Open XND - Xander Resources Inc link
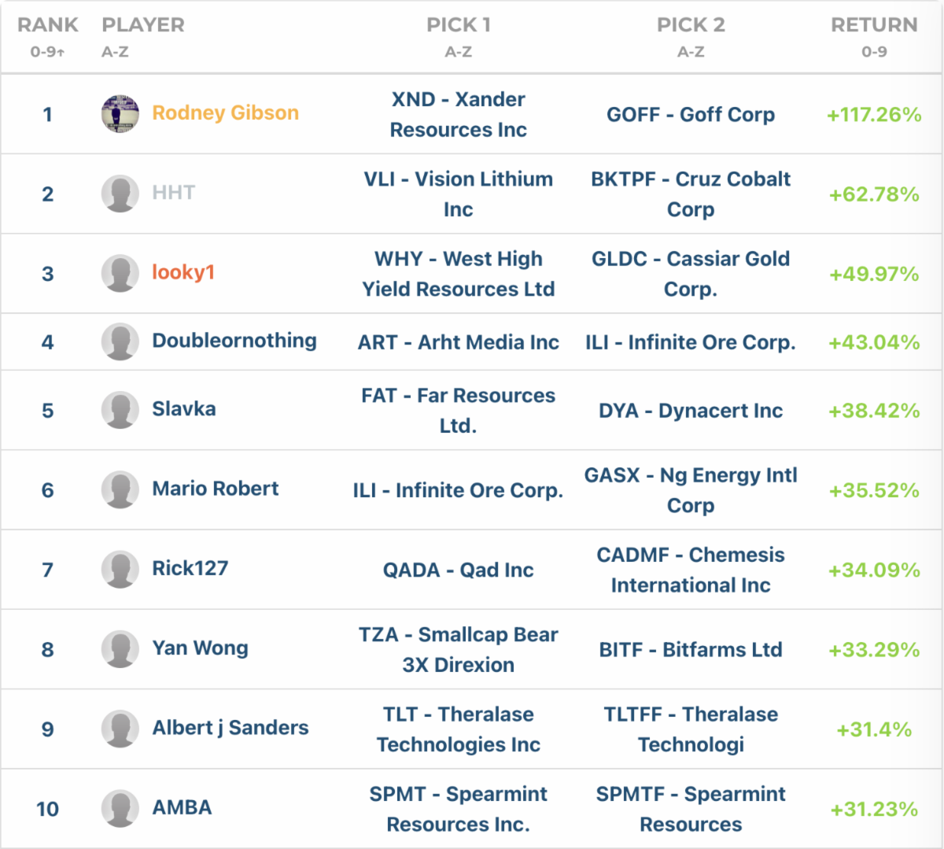This screenshot has height=849, width=944. [458, 114]
